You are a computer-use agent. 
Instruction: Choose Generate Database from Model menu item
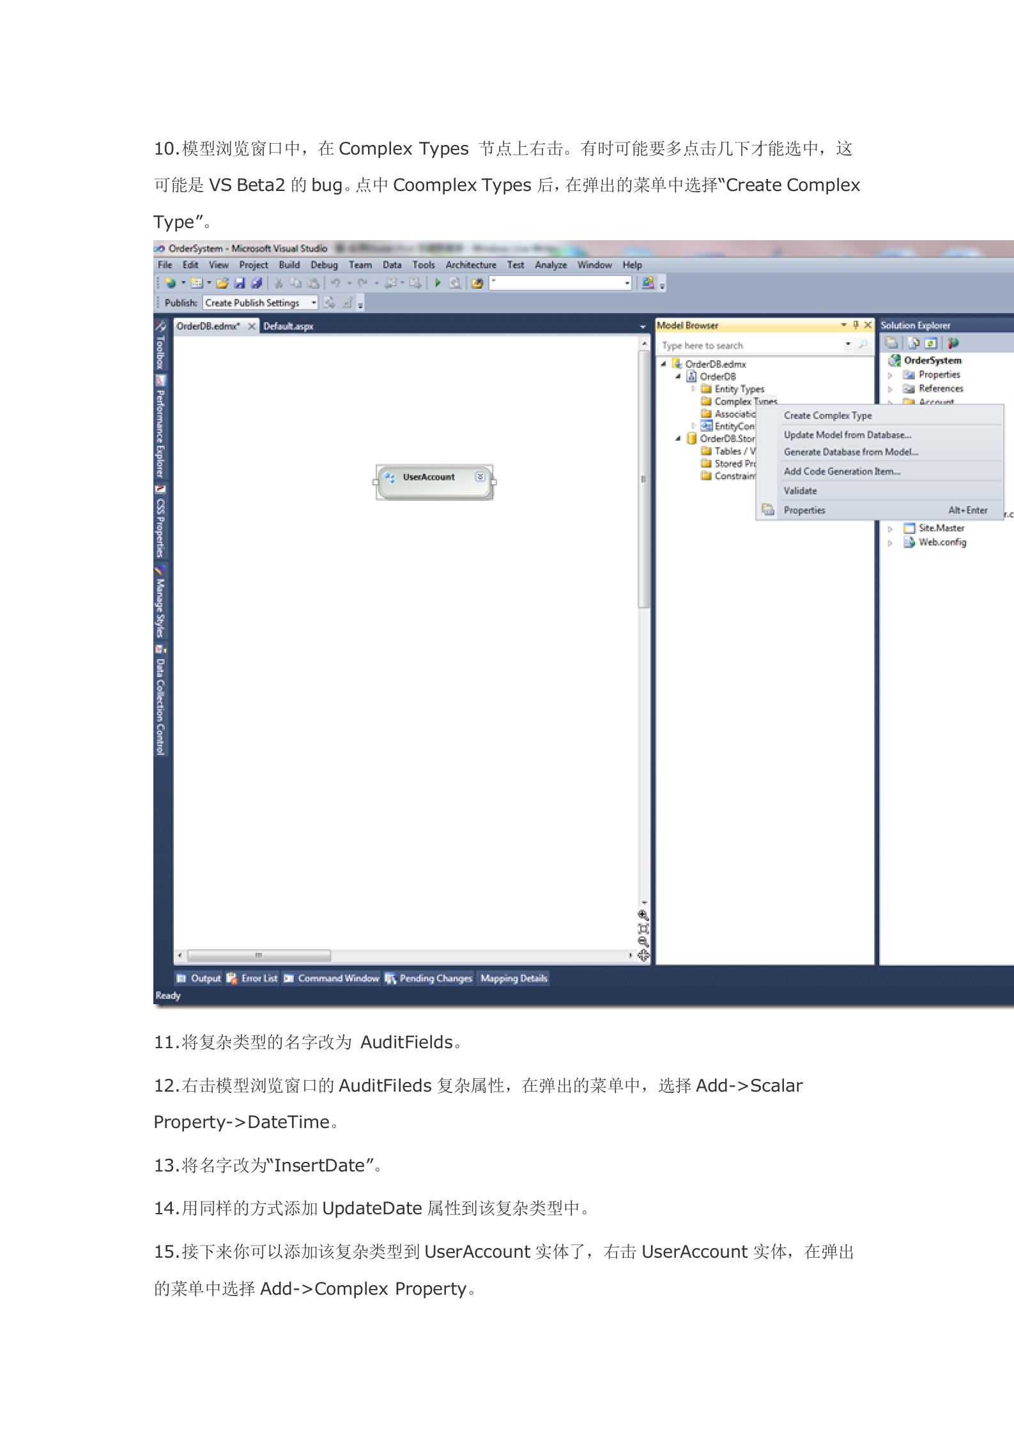(x=880, y=452)
